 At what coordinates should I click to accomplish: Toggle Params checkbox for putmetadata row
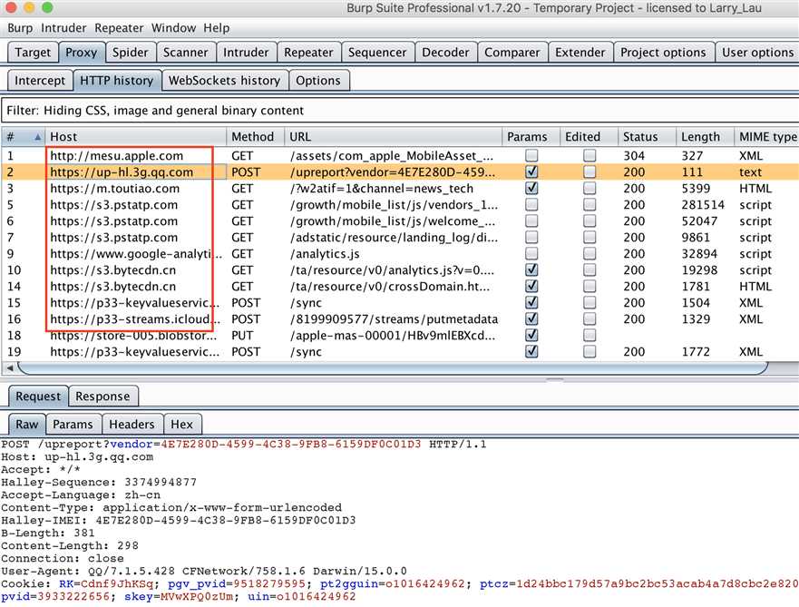(x=531, y=318)
